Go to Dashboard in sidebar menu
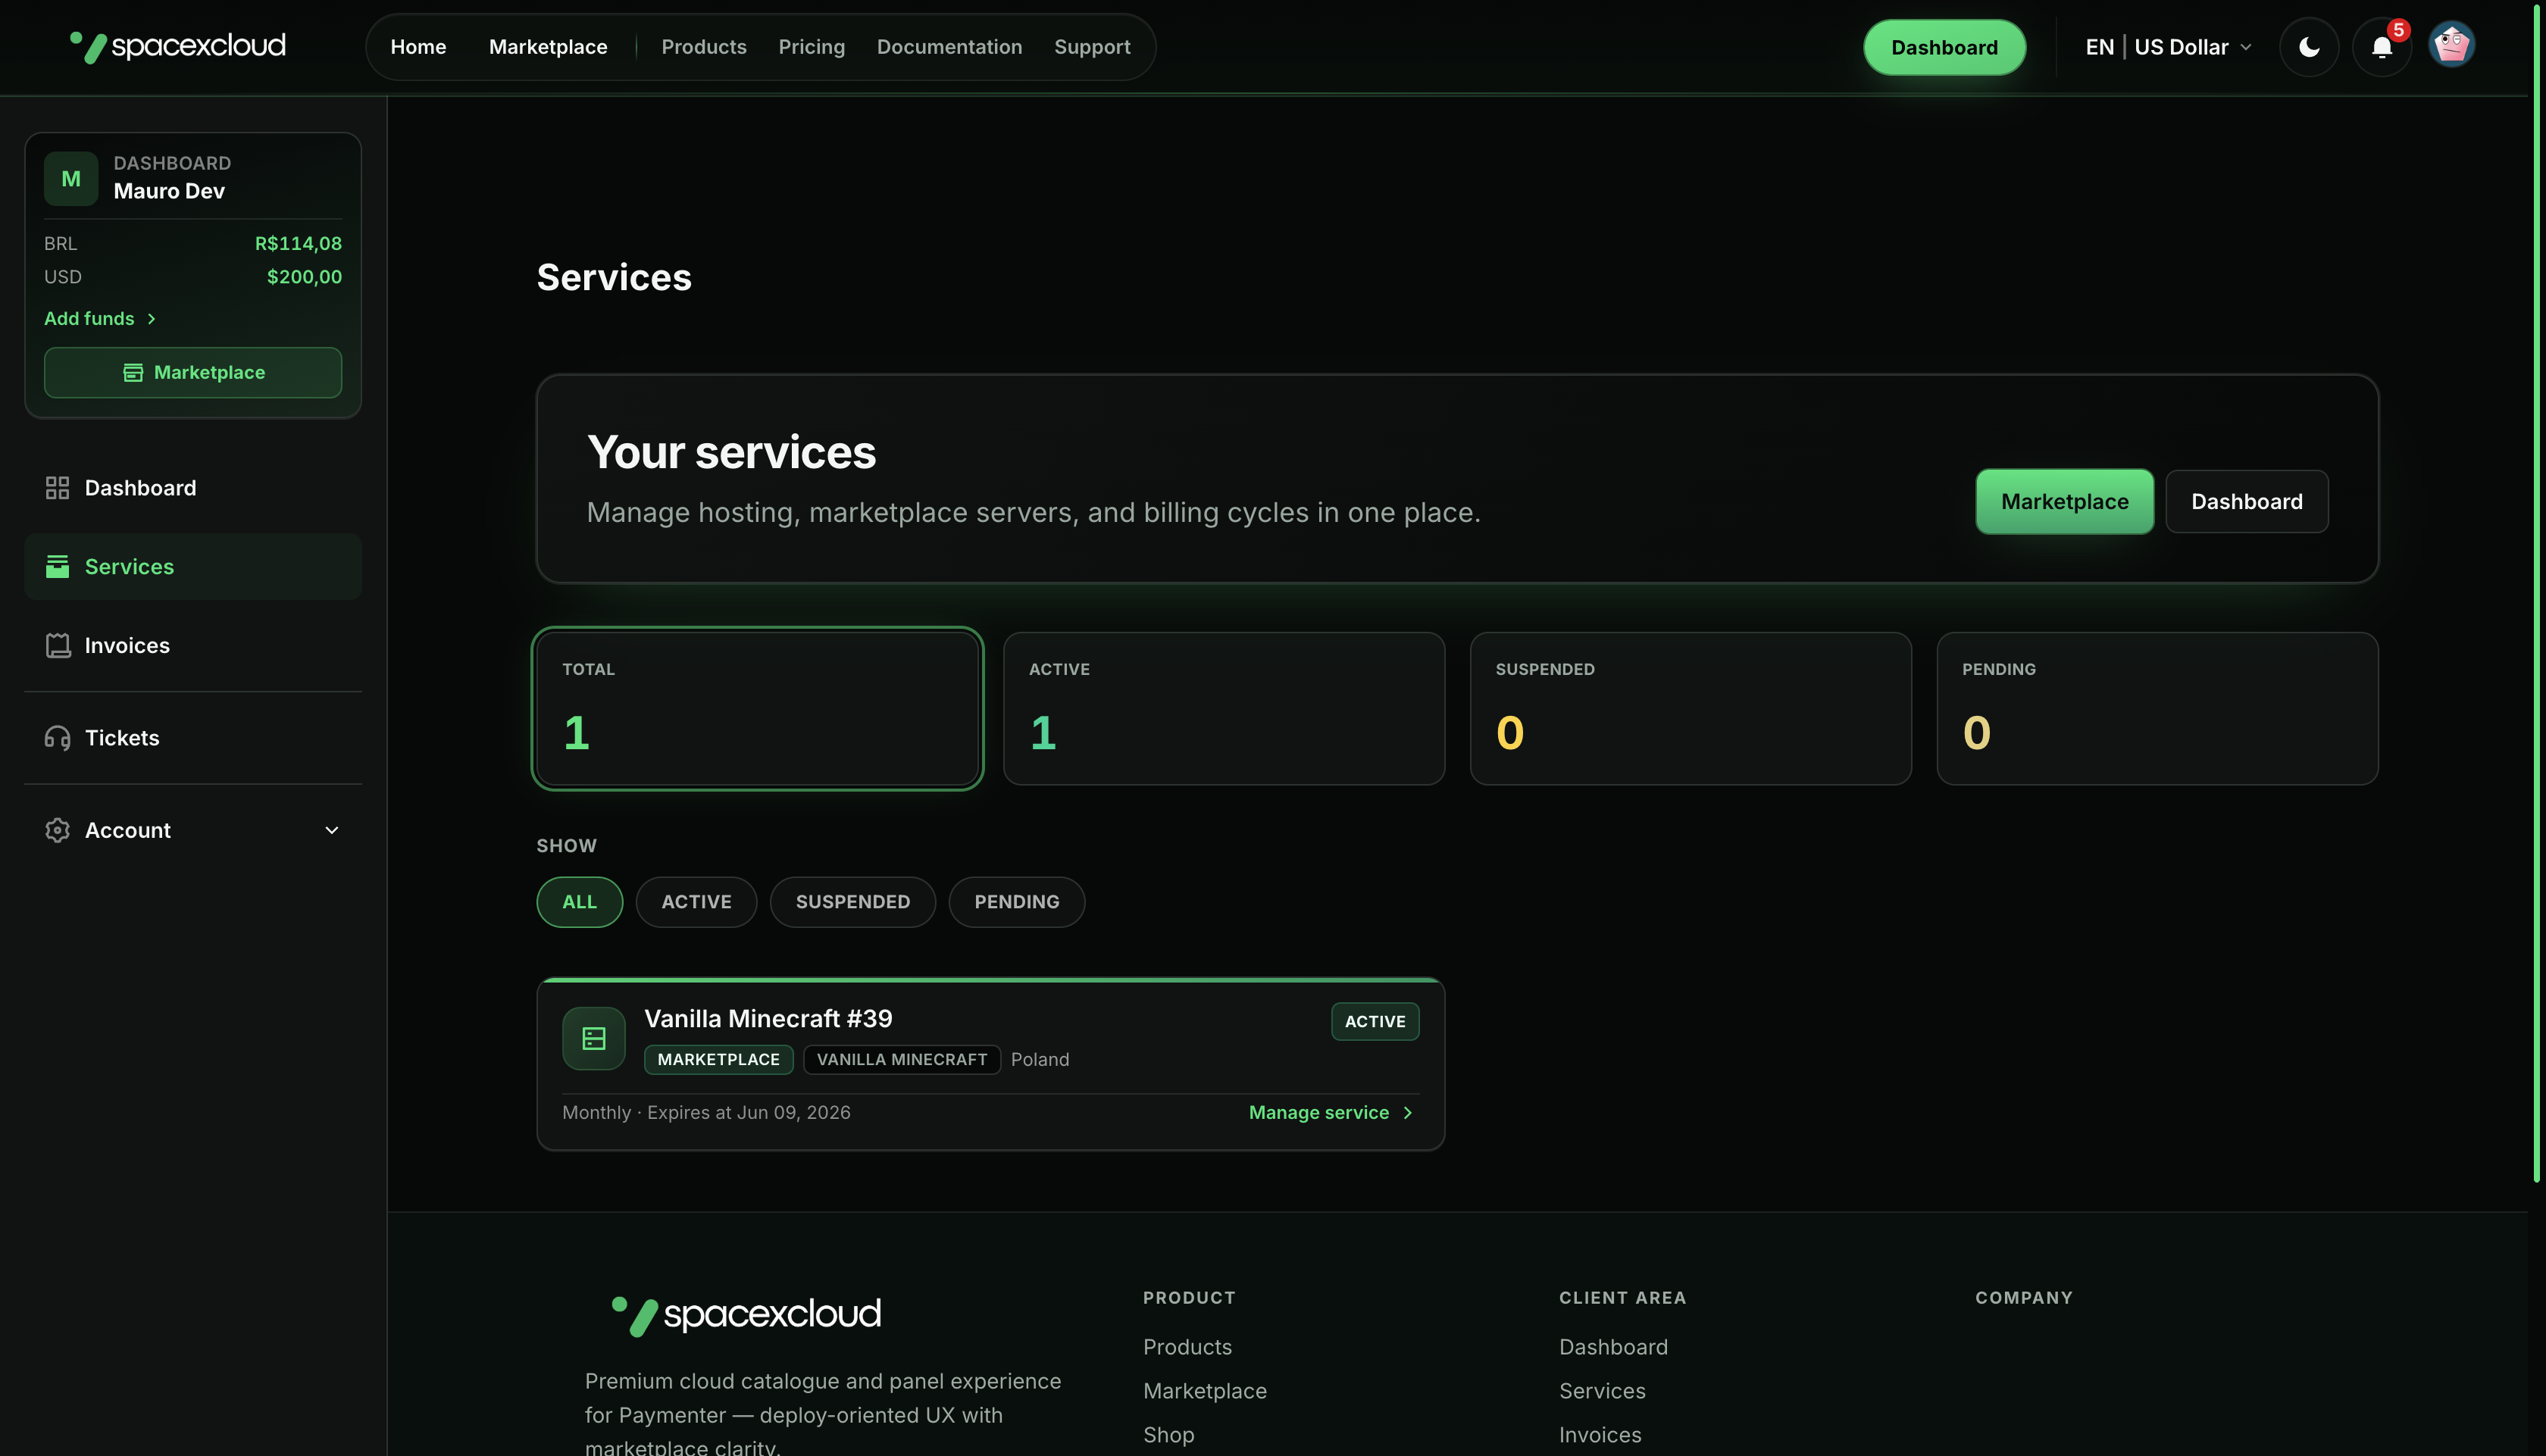The width and height of the screenshot is (2546, 1456). [193, 488]
